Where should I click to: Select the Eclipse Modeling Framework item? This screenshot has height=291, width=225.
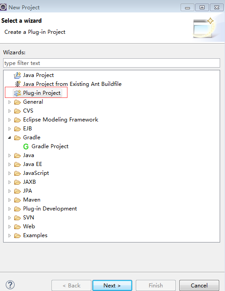[60, 120]
